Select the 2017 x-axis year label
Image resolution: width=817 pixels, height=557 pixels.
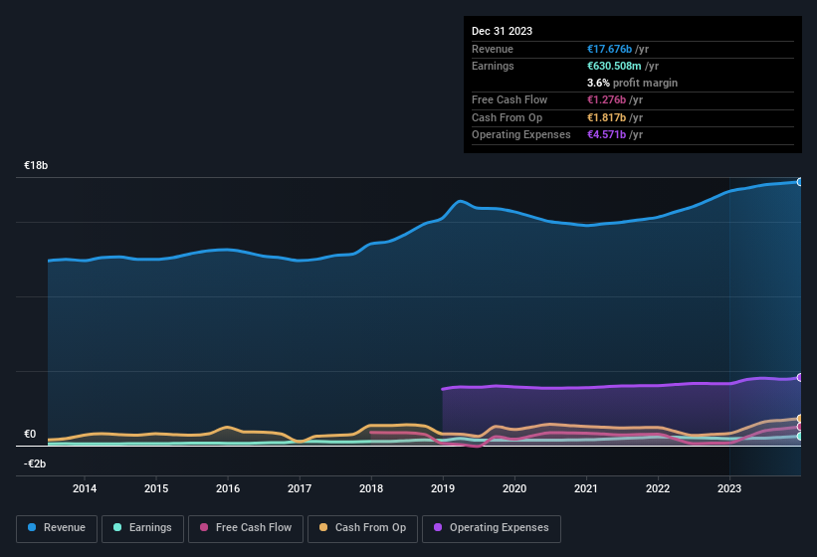pyautogui.click(x=300, y=488)
